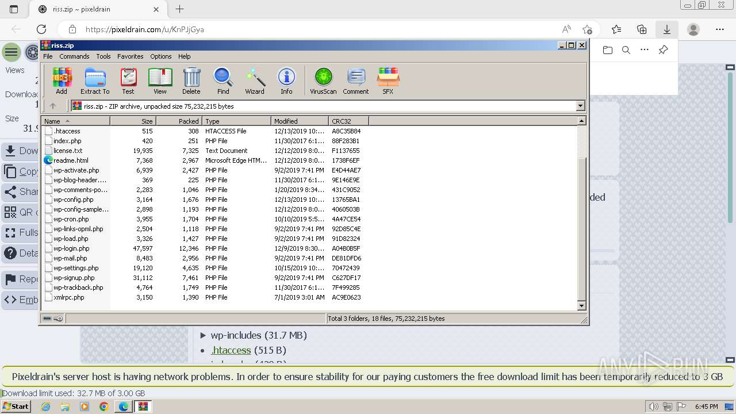
Task: Open the Commands menu
Action: tap(74, 56)
